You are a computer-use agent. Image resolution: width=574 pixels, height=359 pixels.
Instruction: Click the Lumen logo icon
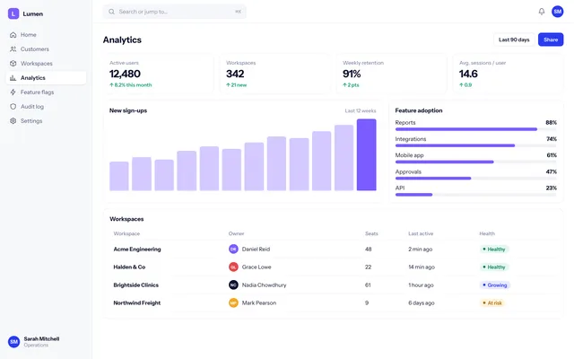click(x=13, y=13)
